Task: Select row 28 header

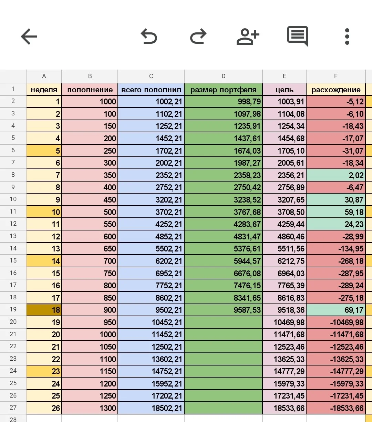Action: click(13, 418)
